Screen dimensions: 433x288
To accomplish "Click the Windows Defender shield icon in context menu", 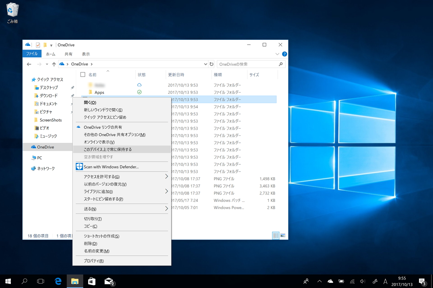I will [79, 166].
